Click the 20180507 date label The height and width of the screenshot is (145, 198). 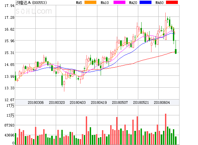[x=119, y=102]
